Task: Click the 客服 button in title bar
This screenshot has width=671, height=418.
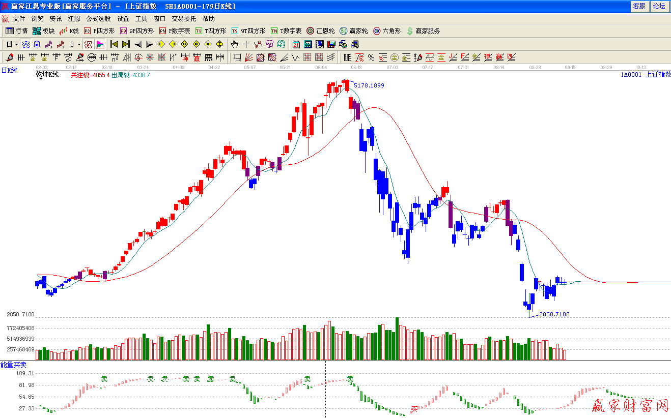Action: click(639, 6)
